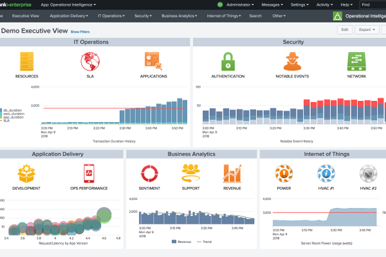Image resolution: width=386 pixels, height=257 pixels.
Task: Select the Applications icon in IT Operations
Action: (154, 61)
